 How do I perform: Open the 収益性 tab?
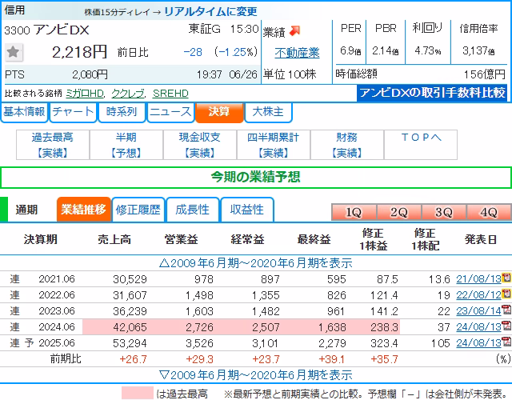coord(247,210)
